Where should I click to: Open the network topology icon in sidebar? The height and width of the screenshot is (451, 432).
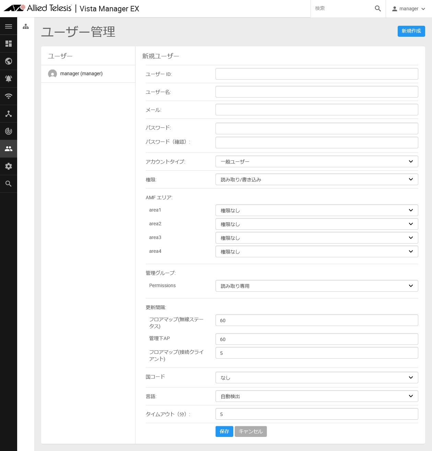pos(9,114)
